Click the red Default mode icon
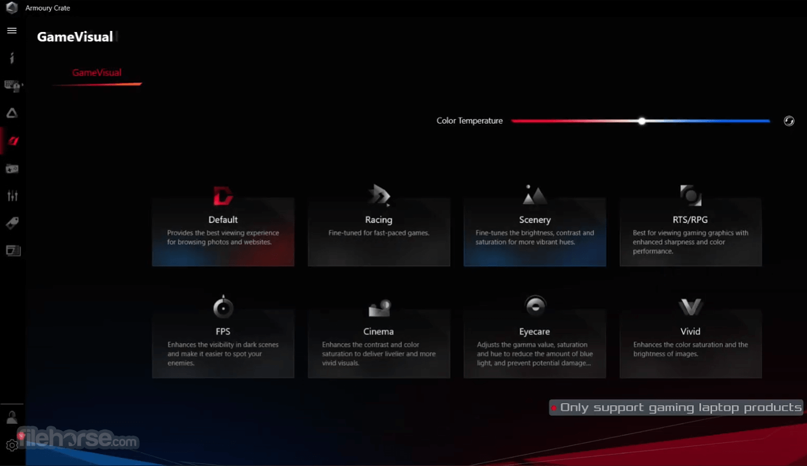807x466 pixels. pyautogui.click(x=223, y=196)
